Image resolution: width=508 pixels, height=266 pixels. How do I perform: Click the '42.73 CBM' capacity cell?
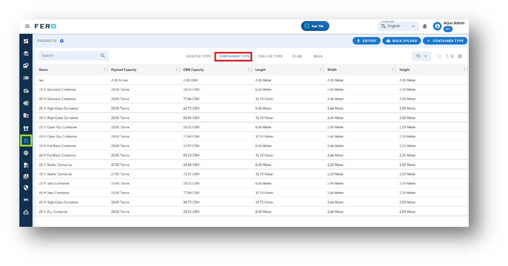coord(191,108)
